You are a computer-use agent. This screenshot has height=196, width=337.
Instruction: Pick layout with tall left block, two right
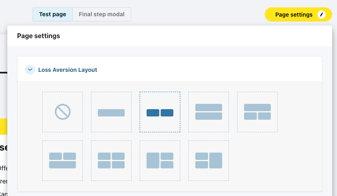pyautogui.click(x=160, y=161)
